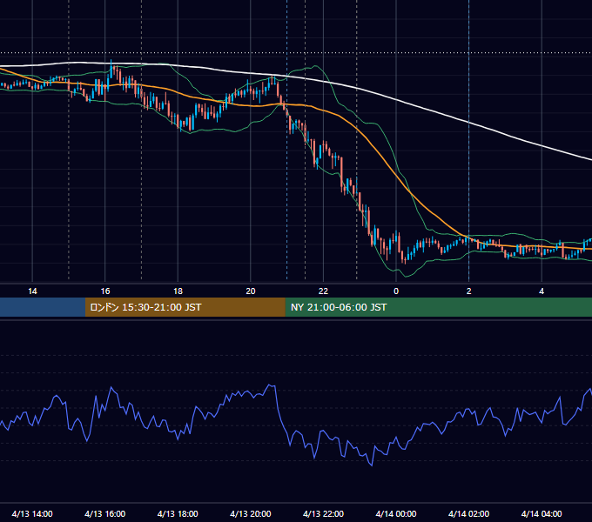Click the "4/13 14:00" date label
This screenshot has height=522, width=592.
[x=32, y=513]
